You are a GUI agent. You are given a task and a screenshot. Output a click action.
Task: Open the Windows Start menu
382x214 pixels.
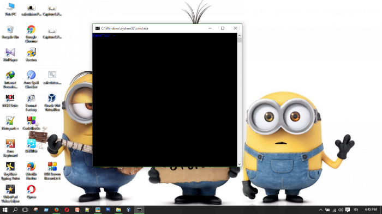[5, 210]
